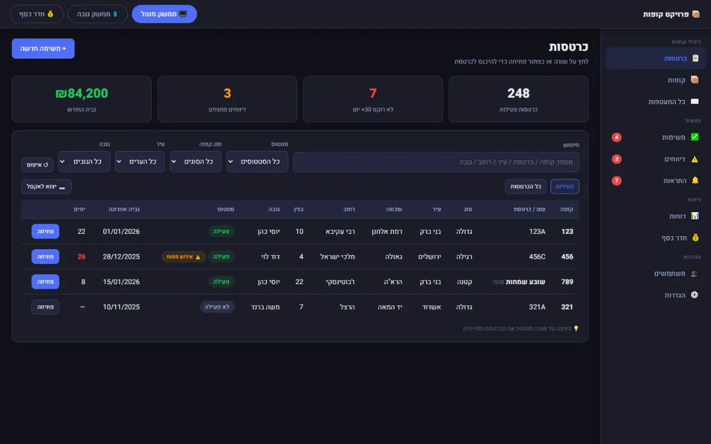
Task: Click the clipboard icon beside "כרטסות" in the sidebar
Action: (x=696, y=59)
